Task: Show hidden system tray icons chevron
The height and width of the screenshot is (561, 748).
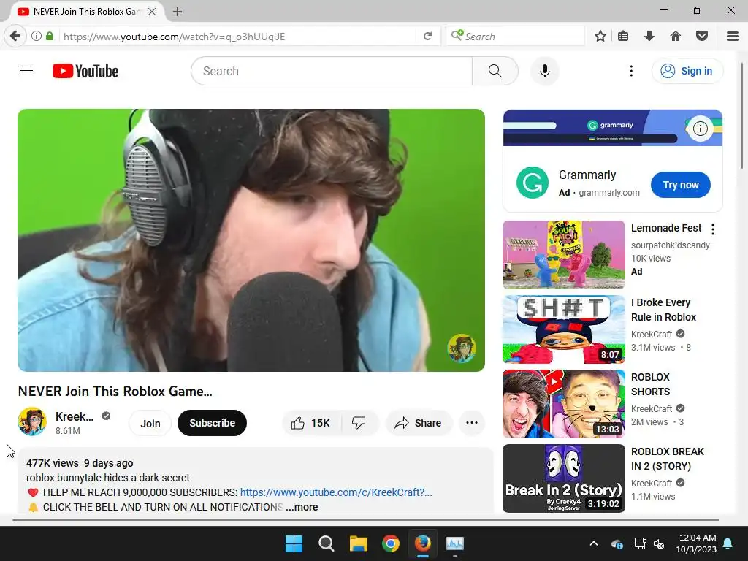Action: [593, 543]
